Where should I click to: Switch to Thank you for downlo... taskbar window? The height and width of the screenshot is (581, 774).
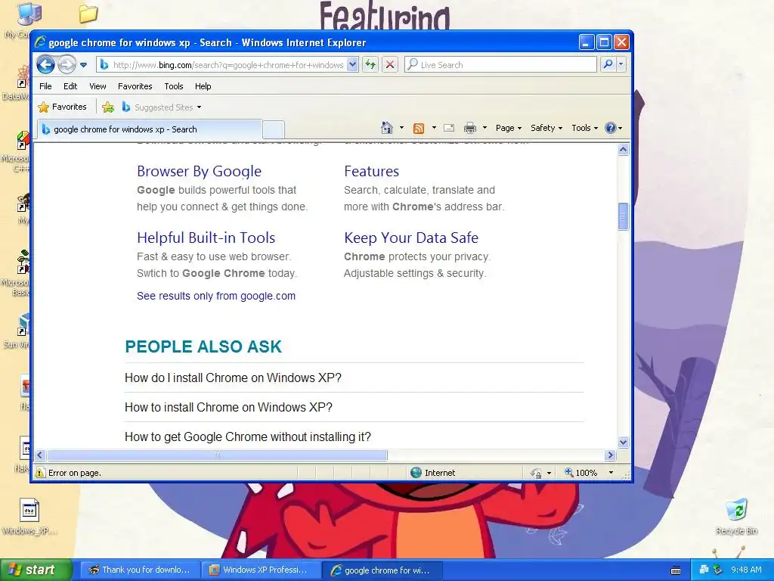(139, 570)
